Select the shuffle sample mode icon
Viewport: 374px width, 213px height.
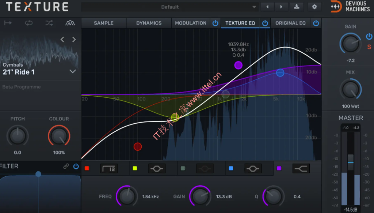point(49,23)
